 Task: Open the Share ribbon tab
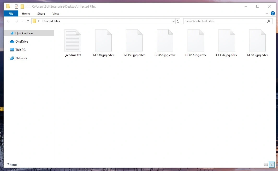coord(41,14)
